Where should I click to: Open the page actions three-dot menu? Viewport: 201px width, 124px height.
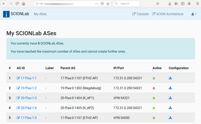96,4
